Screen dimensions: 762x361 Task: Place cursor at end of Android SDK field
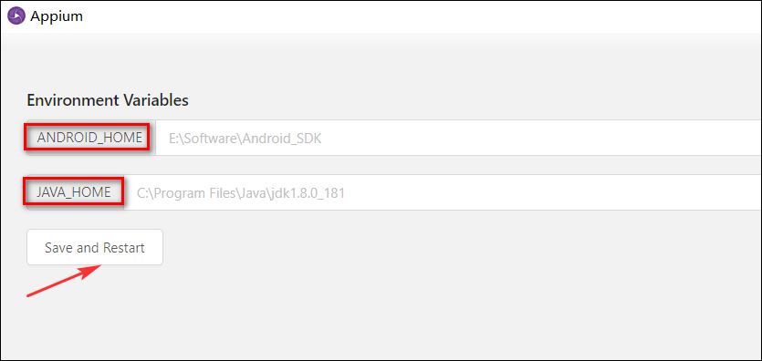point(729,138)
